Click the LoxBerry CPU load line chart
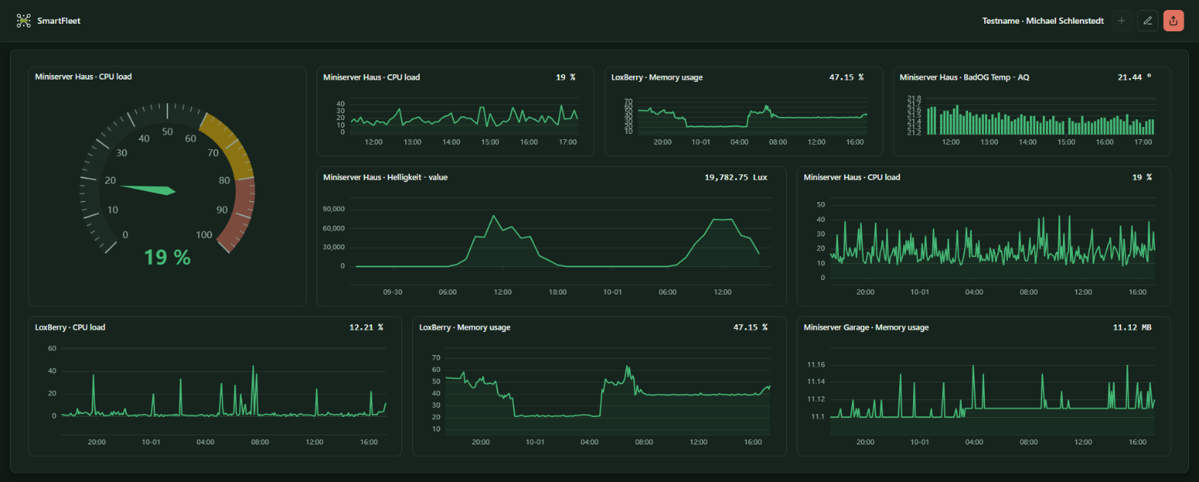Viewport: 1199px width, 482px height. (x=224, y=390)
